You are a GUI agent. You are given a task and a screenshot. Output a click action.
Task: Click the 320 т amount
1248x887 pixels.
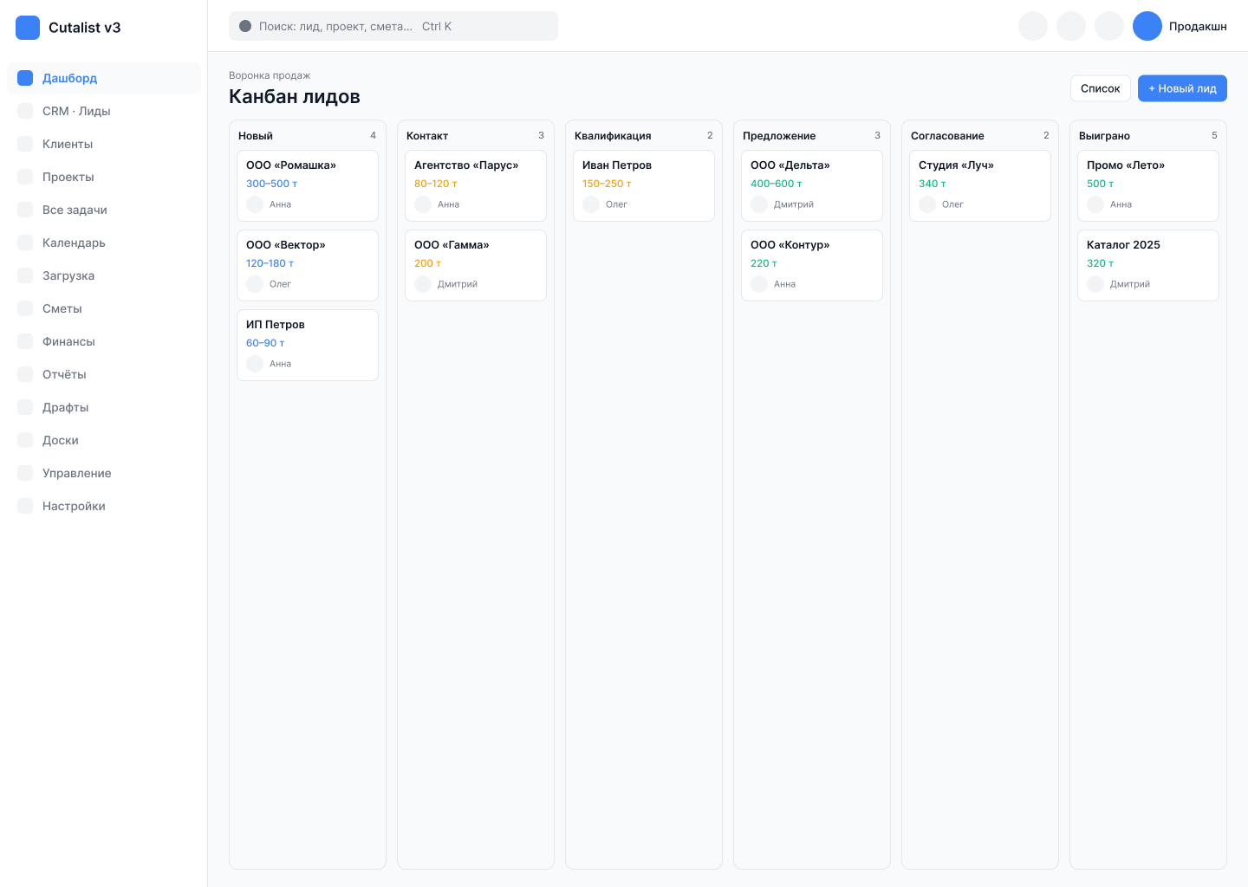[x=1100, y=263]
